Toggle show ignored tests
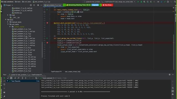The width and height of the screenshot is (177, 99). pos(11,78)
